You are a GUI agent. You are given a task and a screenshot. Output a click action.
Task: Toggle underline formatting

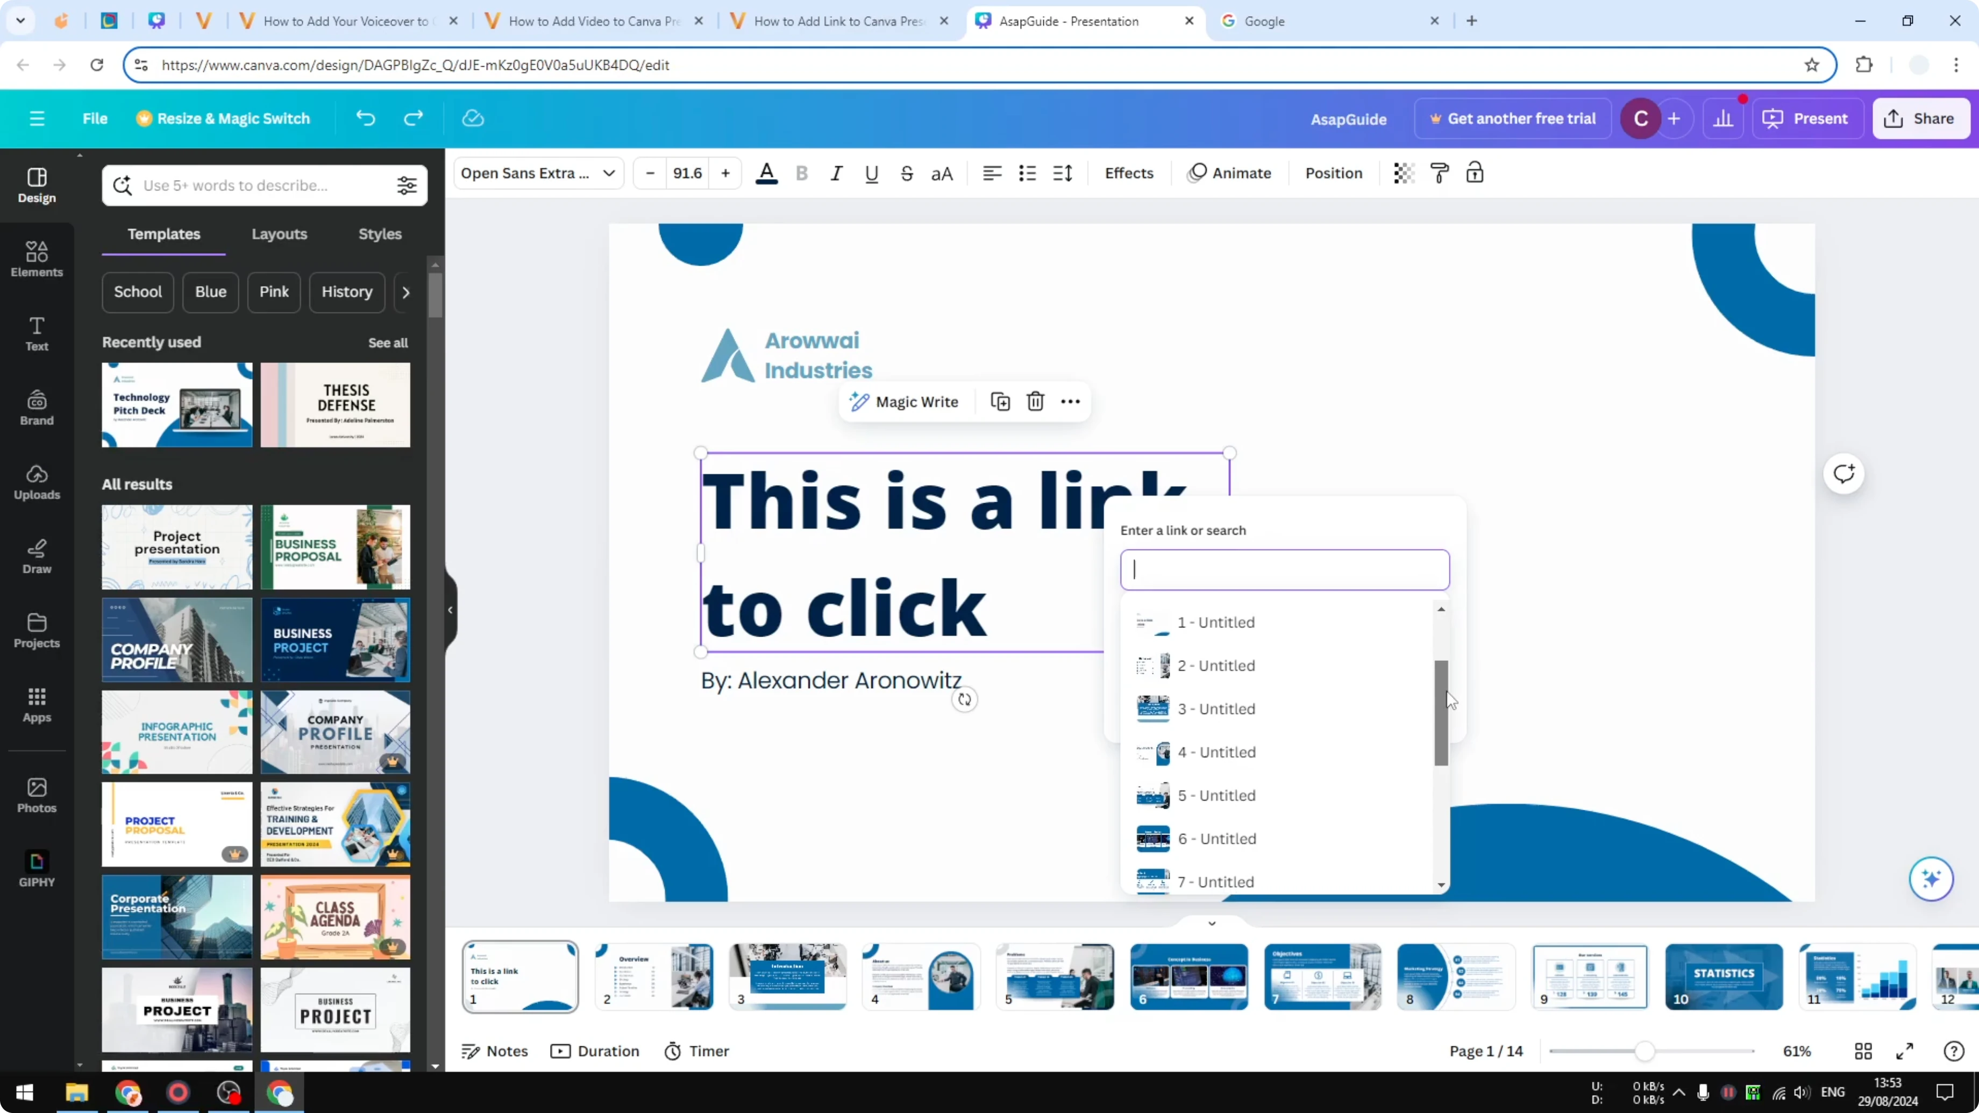click(x=871, y=174)
